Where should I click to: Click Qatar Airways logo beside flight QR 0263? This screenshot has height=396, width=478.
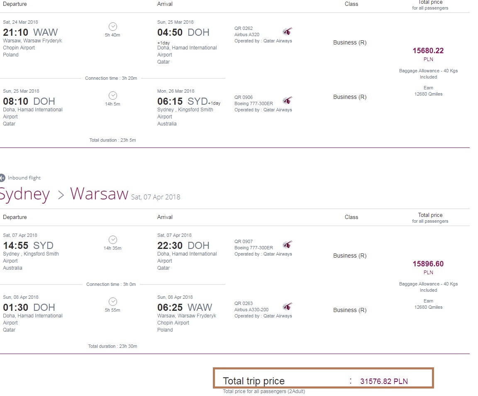(287, 307)
